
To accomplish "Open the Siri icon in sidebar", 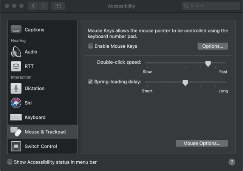I will pyautogui.click(x=16, y=103).
